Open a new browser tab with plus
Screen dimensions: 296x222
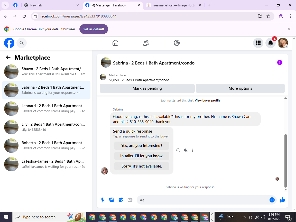click(209, 5)
